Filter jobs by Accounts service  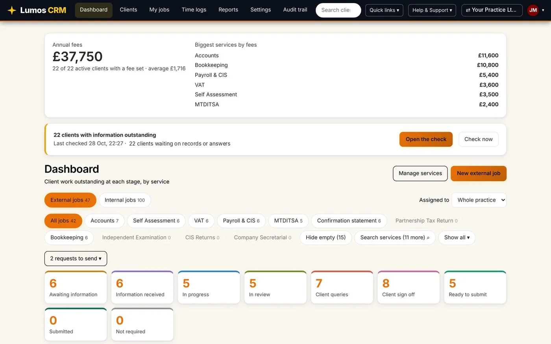tap(105, 221)
